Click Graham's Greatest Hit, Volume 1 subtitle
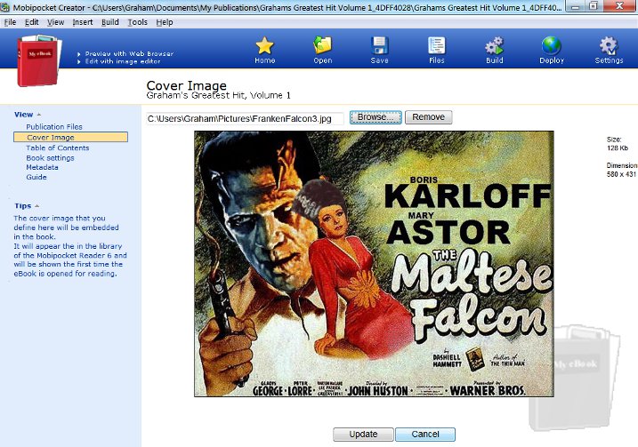The height and width of the screenshot is (447, 638). [219, 95]
